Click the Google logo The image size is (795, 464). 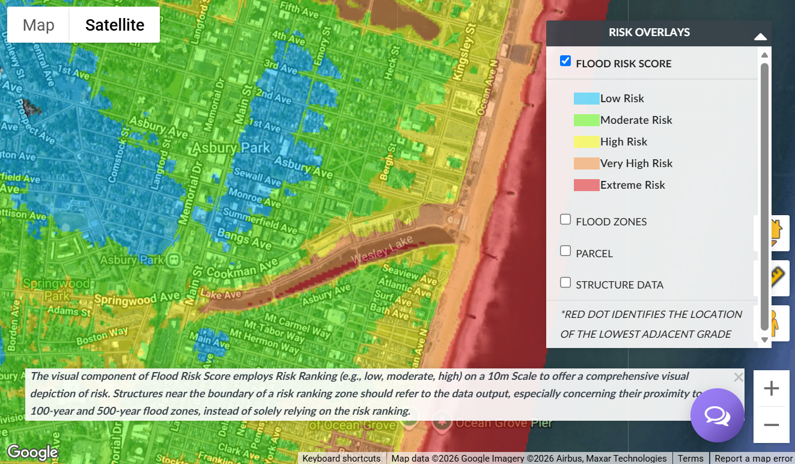pos(32,452)
